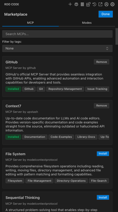Select the Directory-Operations tag

point(71,181)
